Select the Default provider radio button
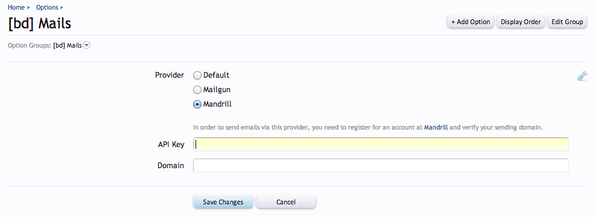The width and height of the screenshot is (595, 217). click(x=197, y=75)
